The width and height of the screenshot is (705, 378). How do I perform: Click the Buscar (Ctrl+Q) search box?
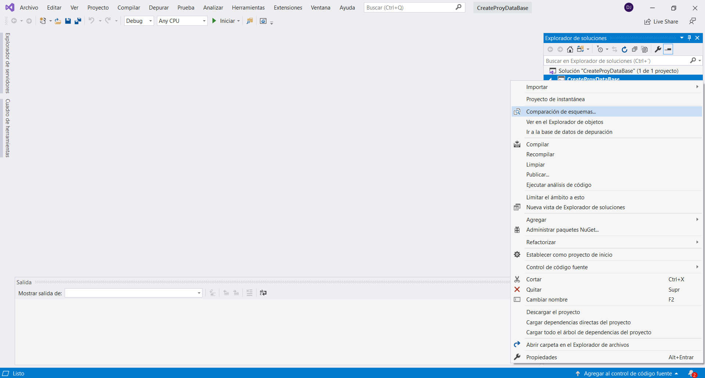click(x=410, y=8)
